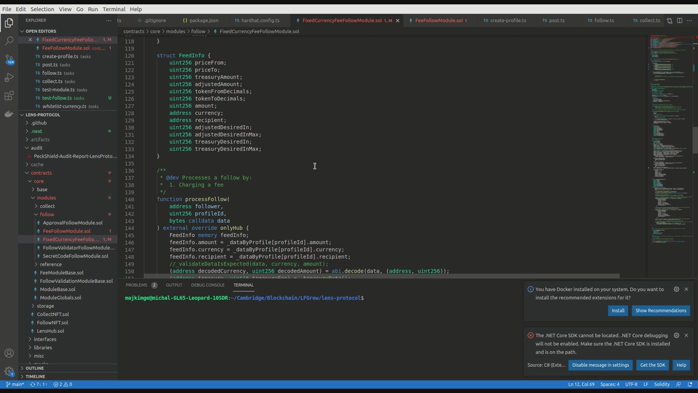Collapse the OPEN EDITORS section
Screen dimensions: 698x393
pyautogui.click(x=69, y=31)
